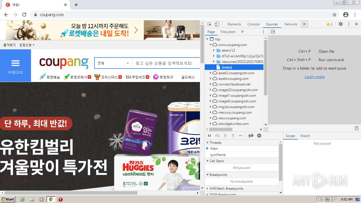
Task: Open a new browser tab
Action: tap(76, 5)
